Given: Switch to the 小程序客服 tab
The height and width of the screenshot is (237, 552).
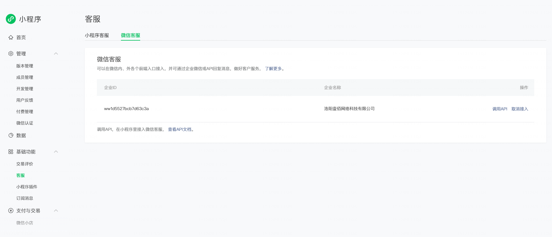Looking at the screenshot, I should click(97, 35).
